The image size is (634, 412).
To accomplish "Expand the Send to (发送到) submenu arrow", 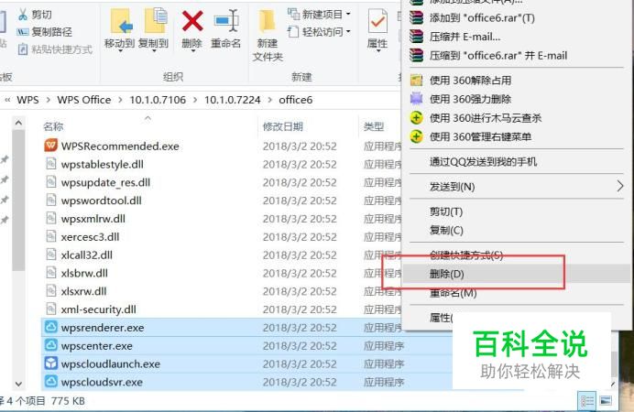I will pyautogui.click(x=620, y=186).
